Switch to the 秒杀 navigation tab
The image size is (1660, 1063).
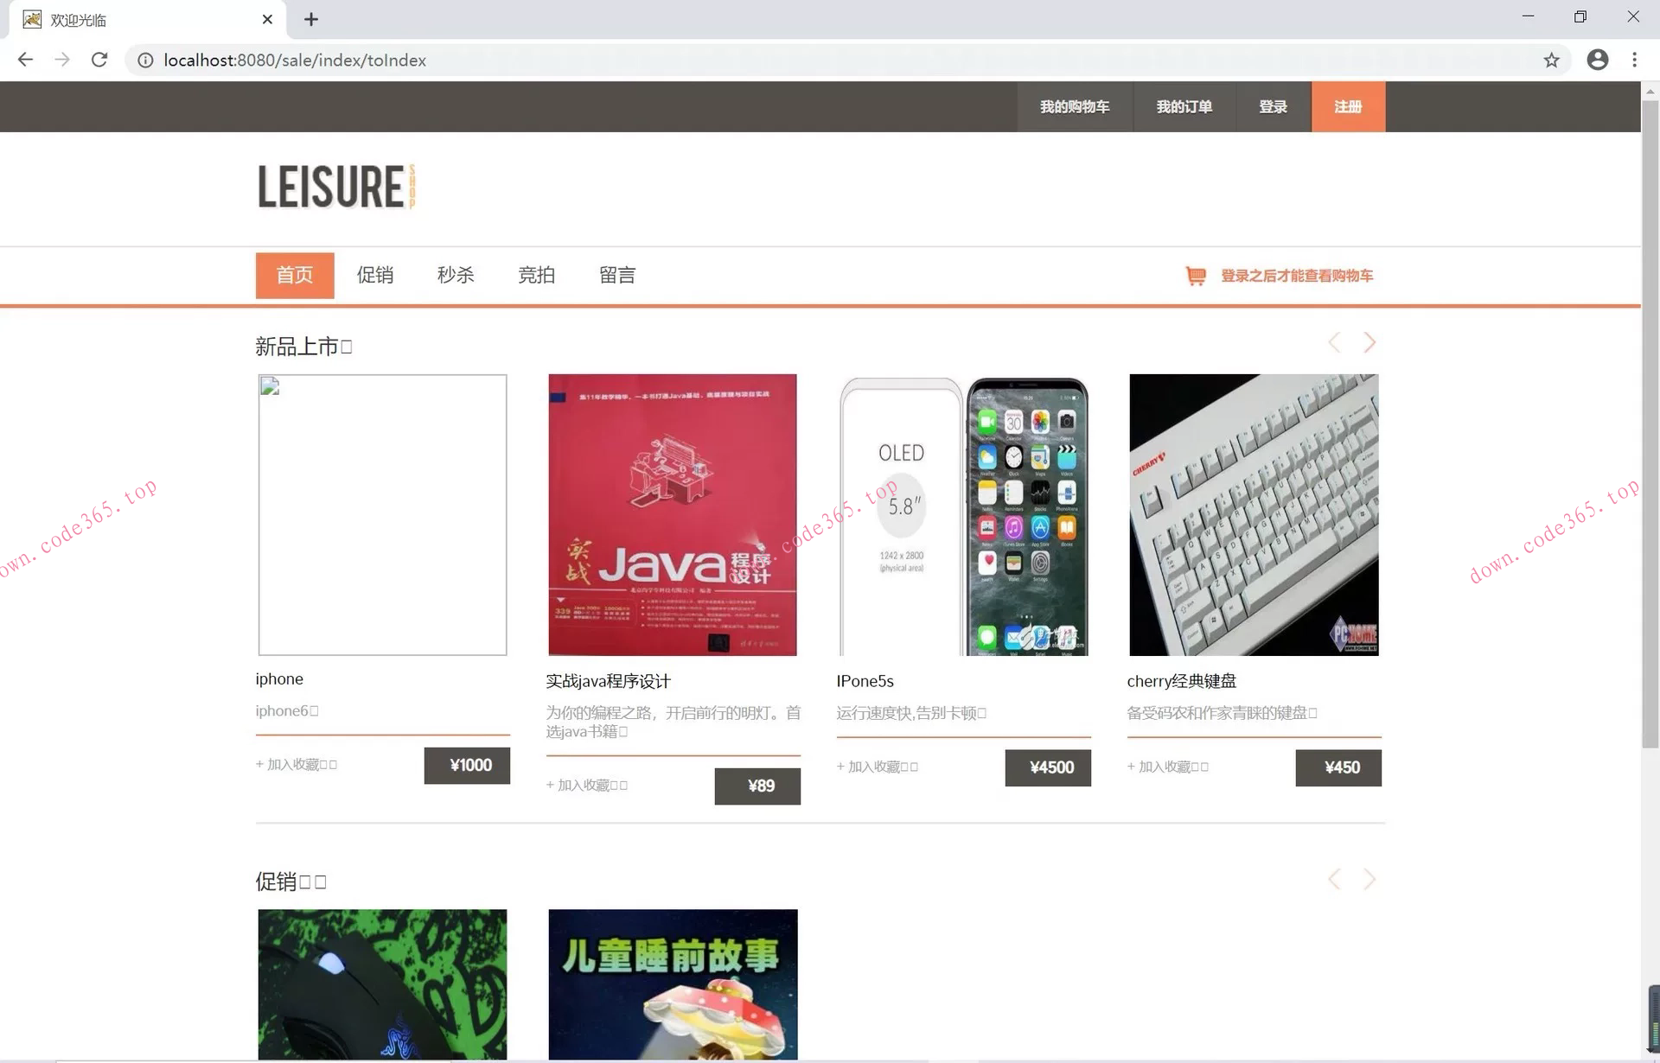[456, 275]
